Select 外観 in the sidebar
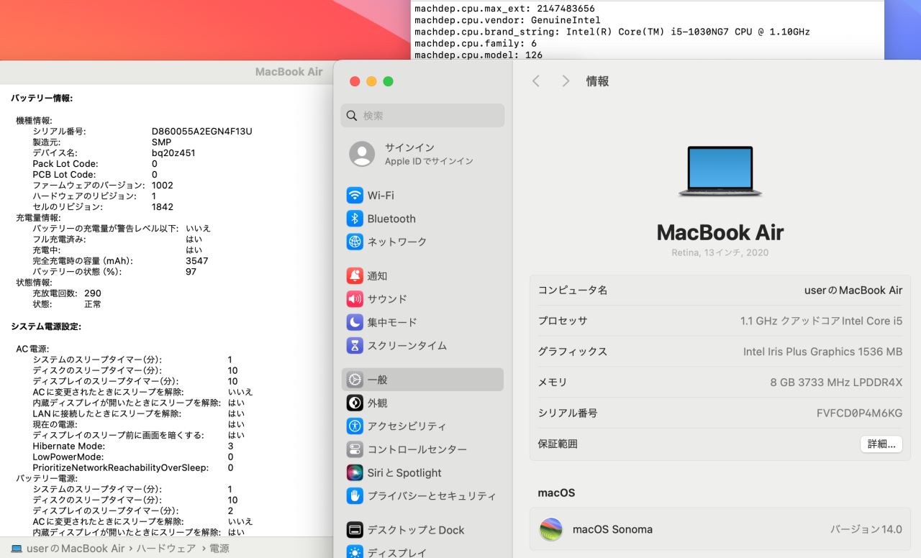921x558 pixels. 377,403
